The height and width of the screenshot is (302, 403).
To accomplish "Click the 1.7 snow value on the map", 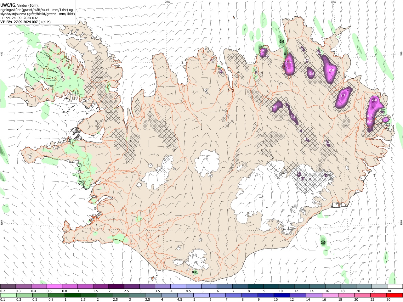I will [x=343, y=95].
